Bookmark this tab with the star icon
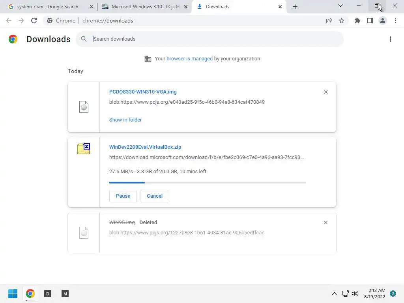Screen dimensions: 404x303 (x=342, y=21)
